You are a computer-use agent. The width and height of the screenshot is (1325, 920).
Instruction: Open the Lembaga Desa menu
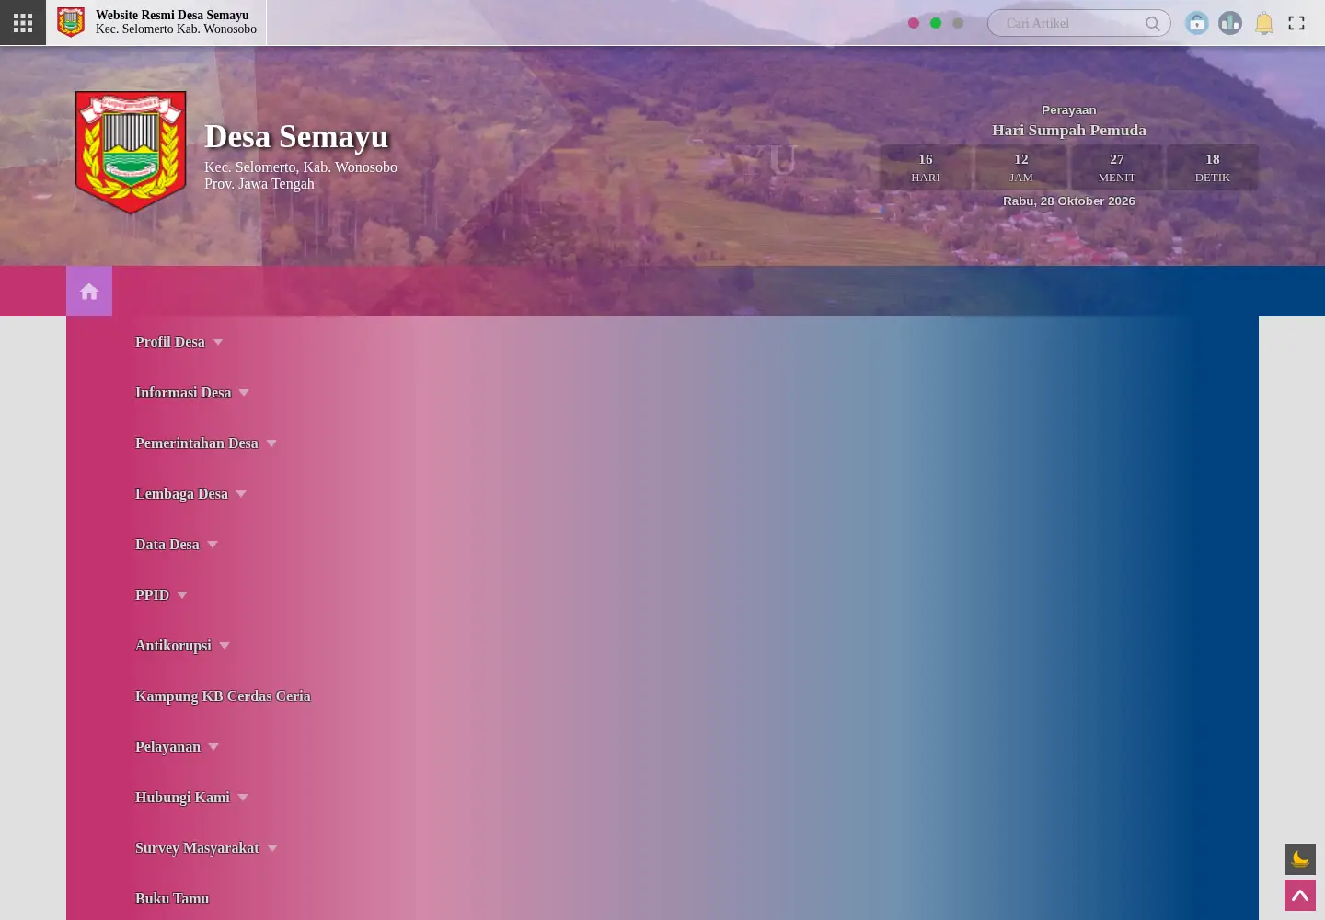click(x=181, y=494)
